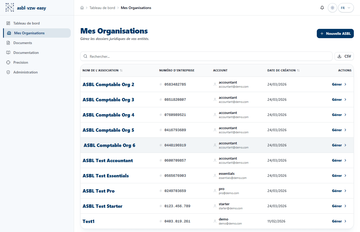Screen dimensions: 360x232
Task: Open notifications bell icon
Action: click(x=322, y=8)
